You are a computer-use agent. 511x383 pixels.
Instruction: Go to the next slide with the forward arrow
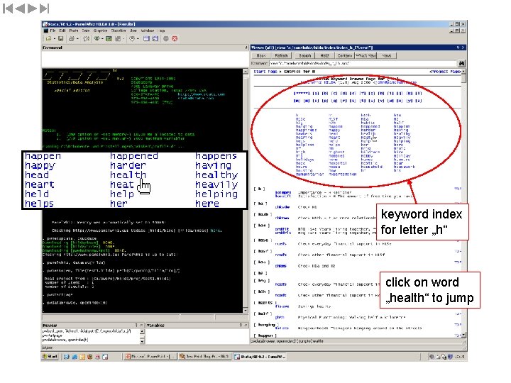click(32, 9)
